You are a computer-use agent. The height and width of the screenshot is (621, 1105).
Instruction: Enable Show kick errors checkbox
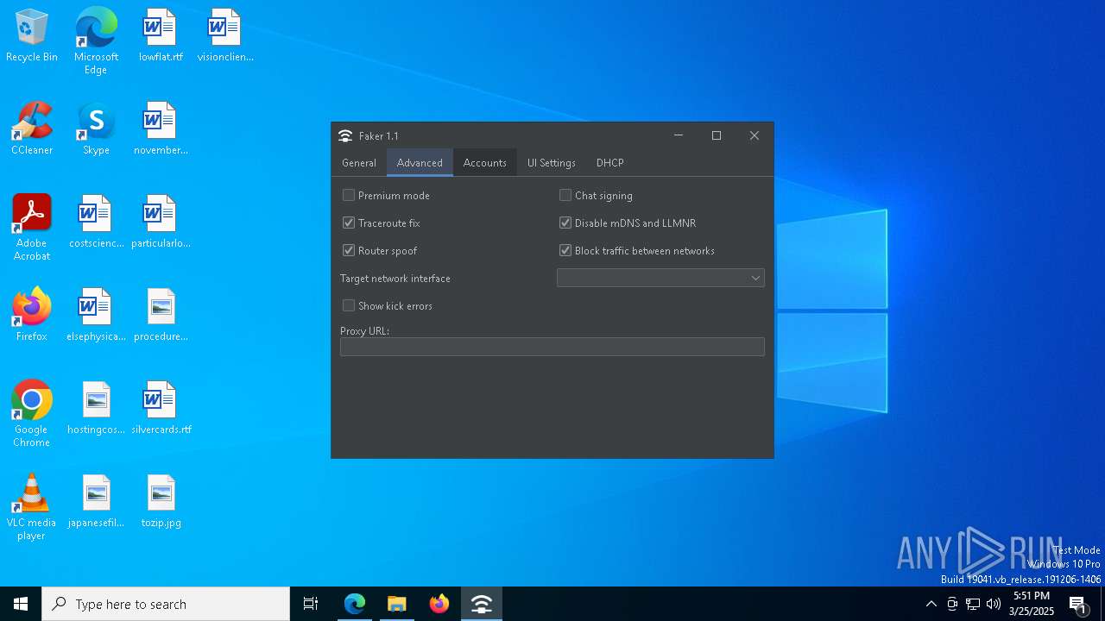coord(349,306)
